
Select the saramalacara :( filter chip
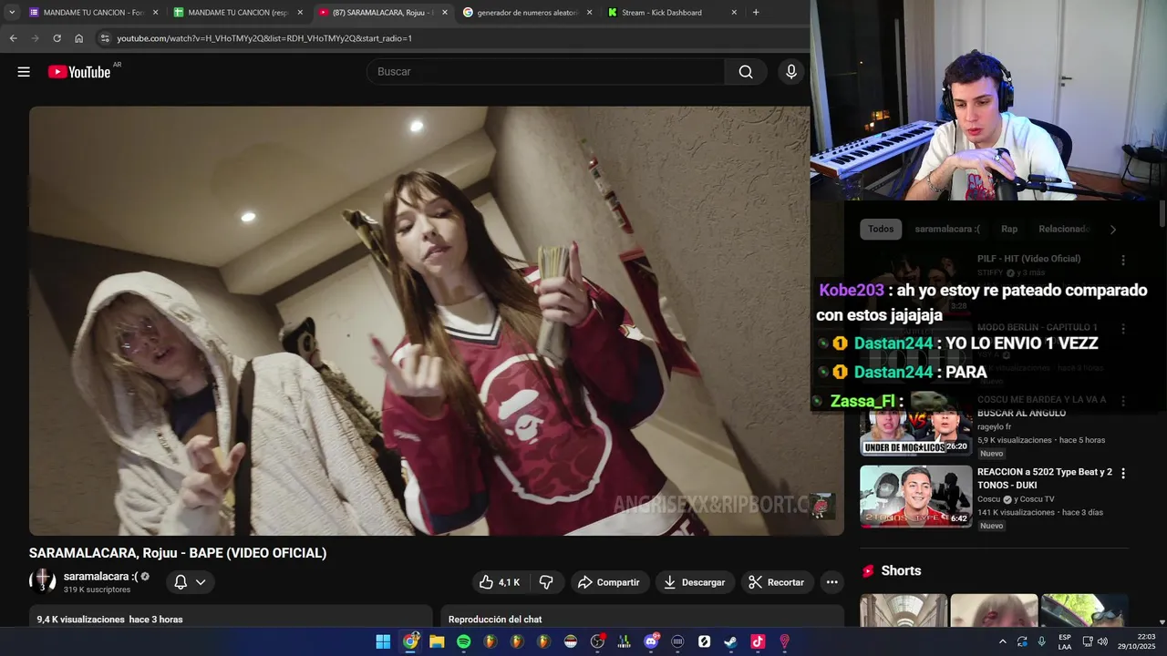(x=947, y=230)
